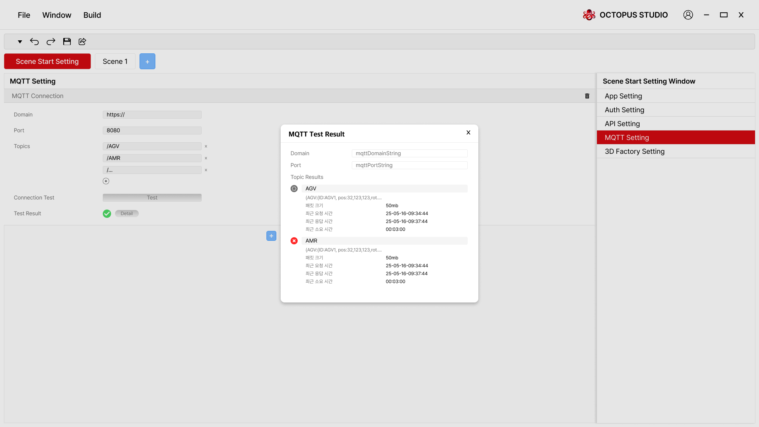
Task: Add new MQTT connection with blue plus
Action: (x=271, y=236)
